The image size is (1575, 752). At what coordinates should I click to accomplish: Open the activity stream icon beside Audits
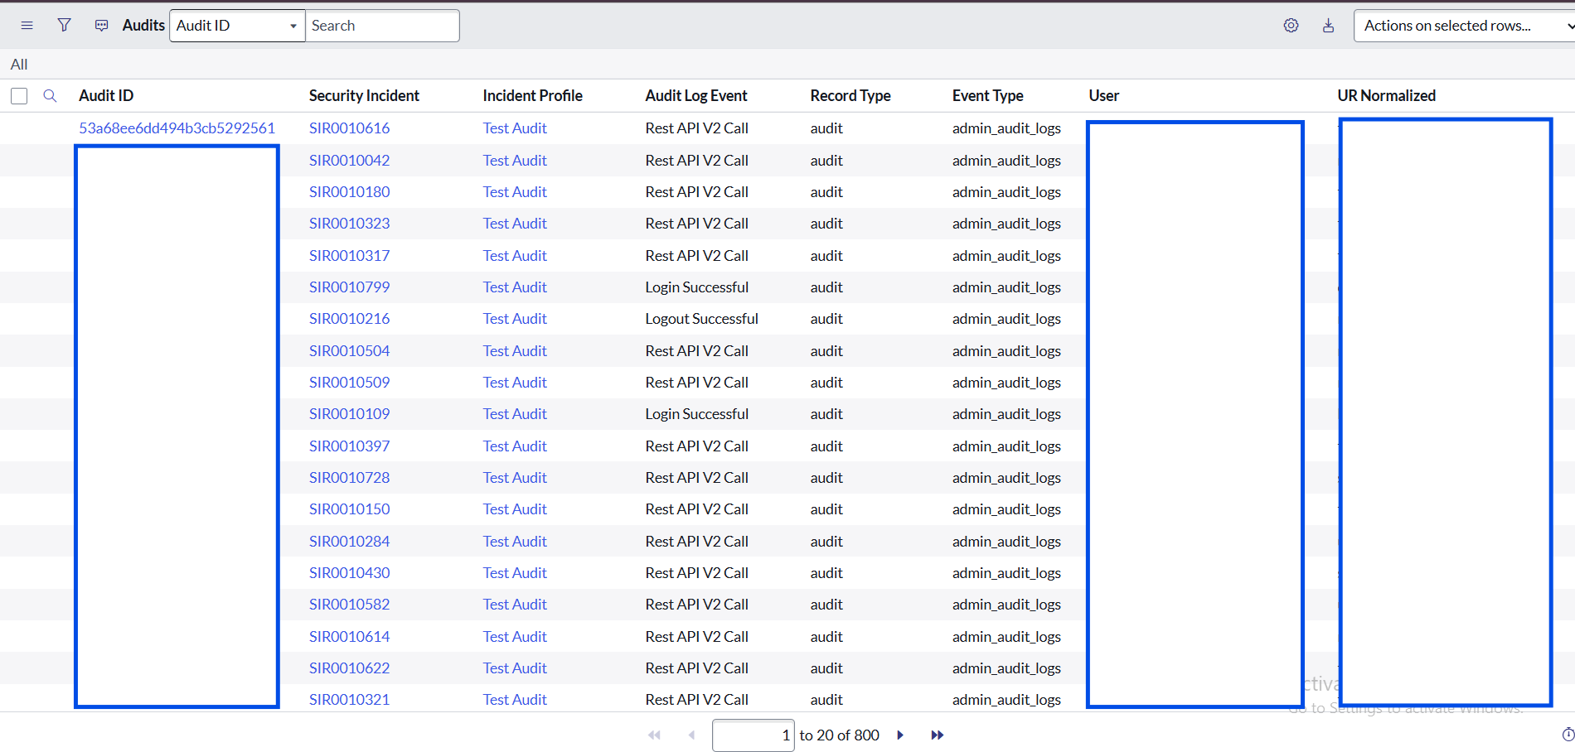(101, 26)
